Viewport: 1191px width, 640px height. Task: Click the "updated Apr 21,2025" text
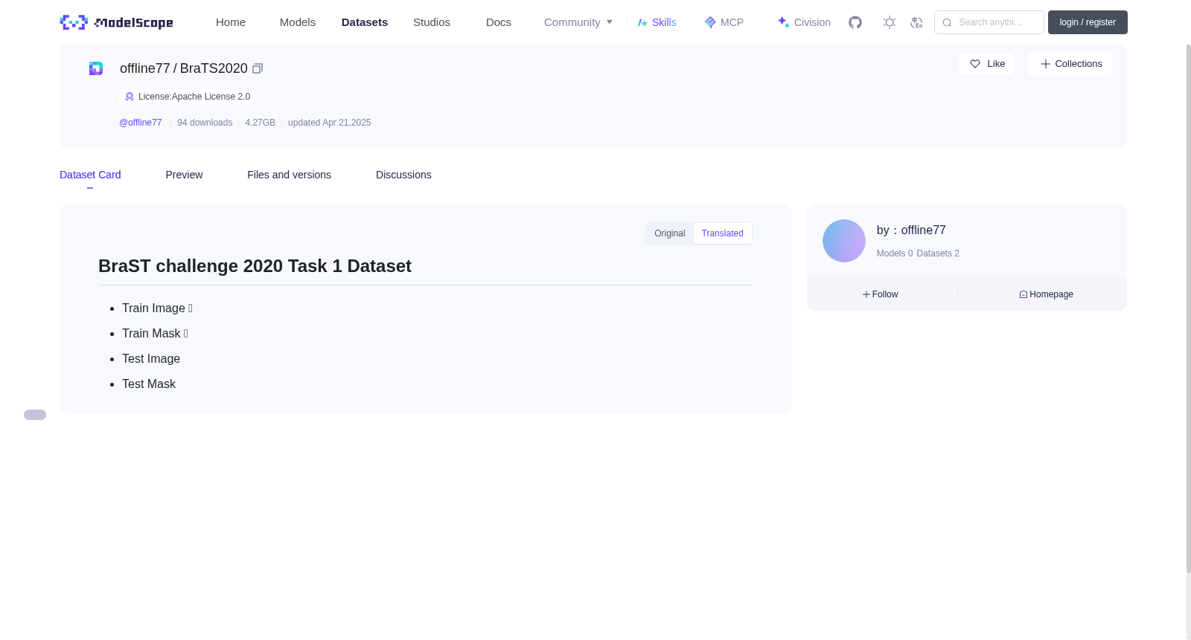point(329,123)
